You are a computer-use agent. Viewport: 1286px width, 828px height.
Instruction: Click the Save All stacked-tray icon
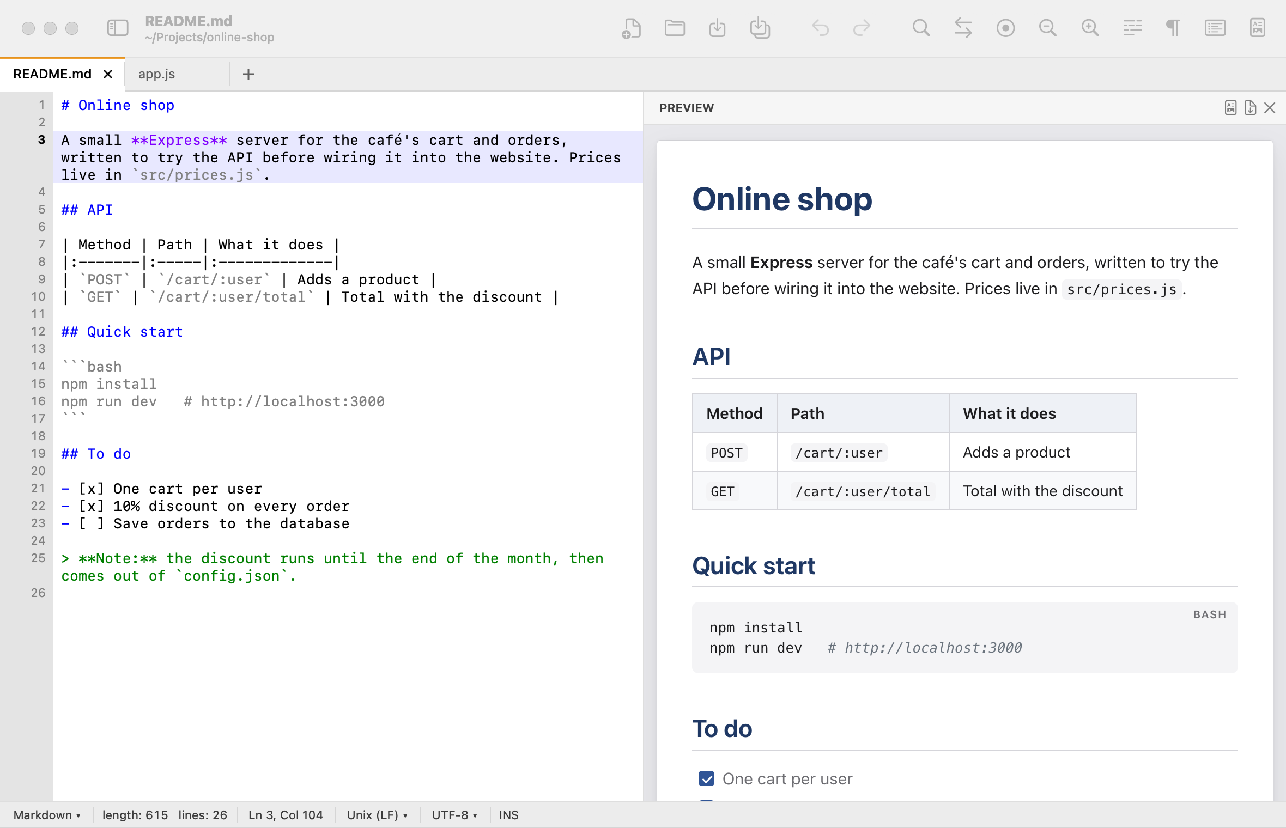click(x=760, y=28)
